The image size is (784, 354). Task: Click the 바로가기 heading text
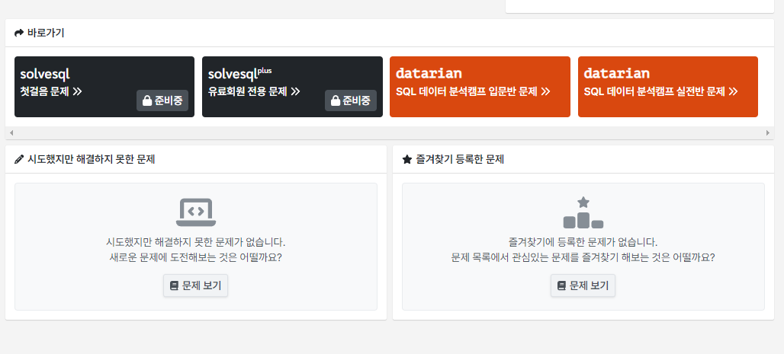click(x=46, y=33)
